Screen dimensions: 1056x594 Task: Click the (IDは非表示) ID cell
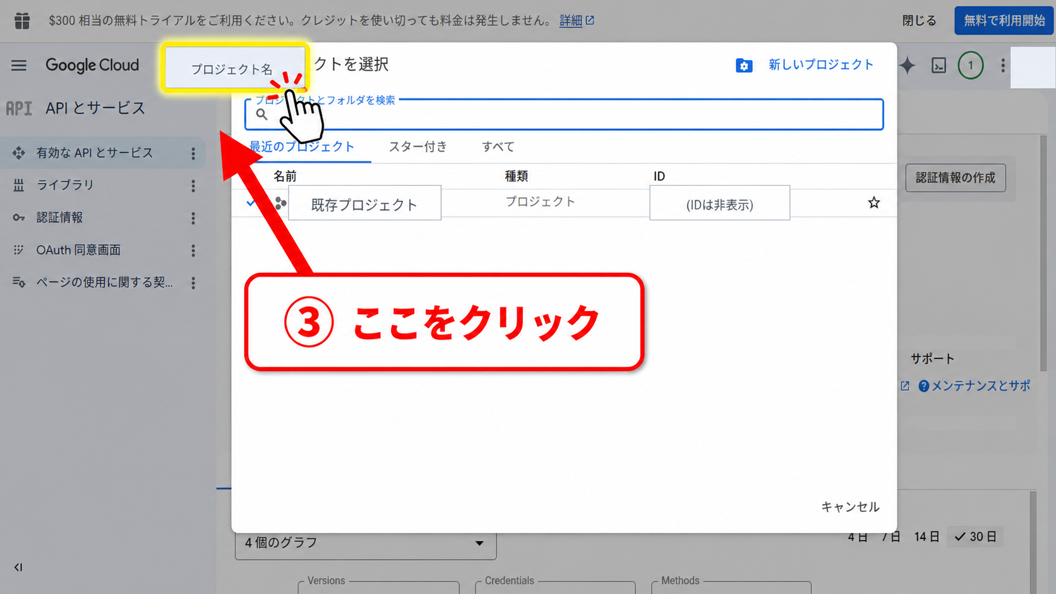719,203
